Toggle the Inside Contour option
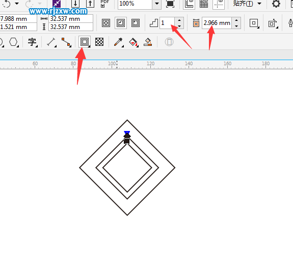The image size is (293, 265). pyautogui.click(x=121, y=23)
